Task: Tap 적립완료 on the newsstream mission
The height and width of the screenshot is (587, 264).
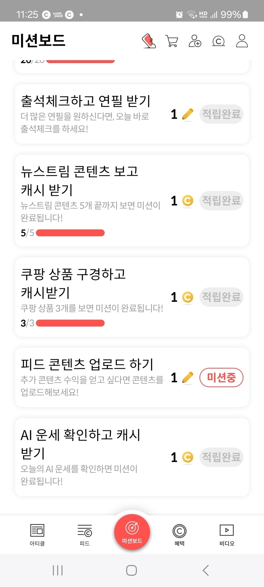Action: (221, 201)
